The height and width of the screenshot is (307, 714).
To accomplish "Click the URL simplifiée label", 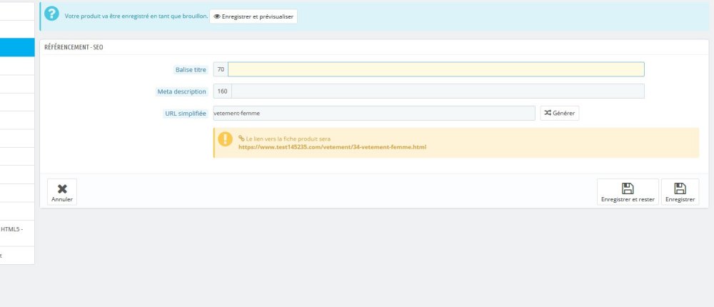I will coord(186,114).
